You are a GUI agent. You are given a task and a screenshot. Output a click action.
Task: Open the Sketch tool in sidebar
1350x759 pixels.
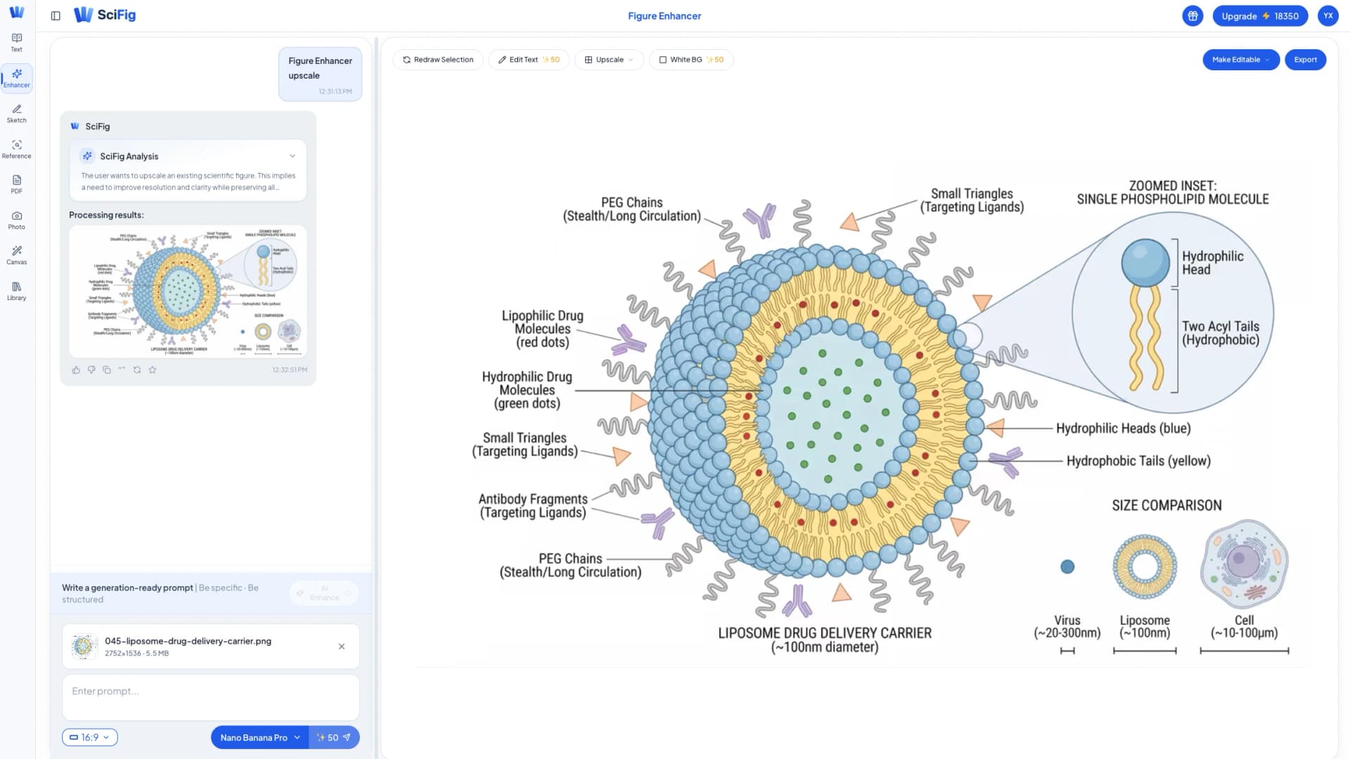[x=16, y=113]
